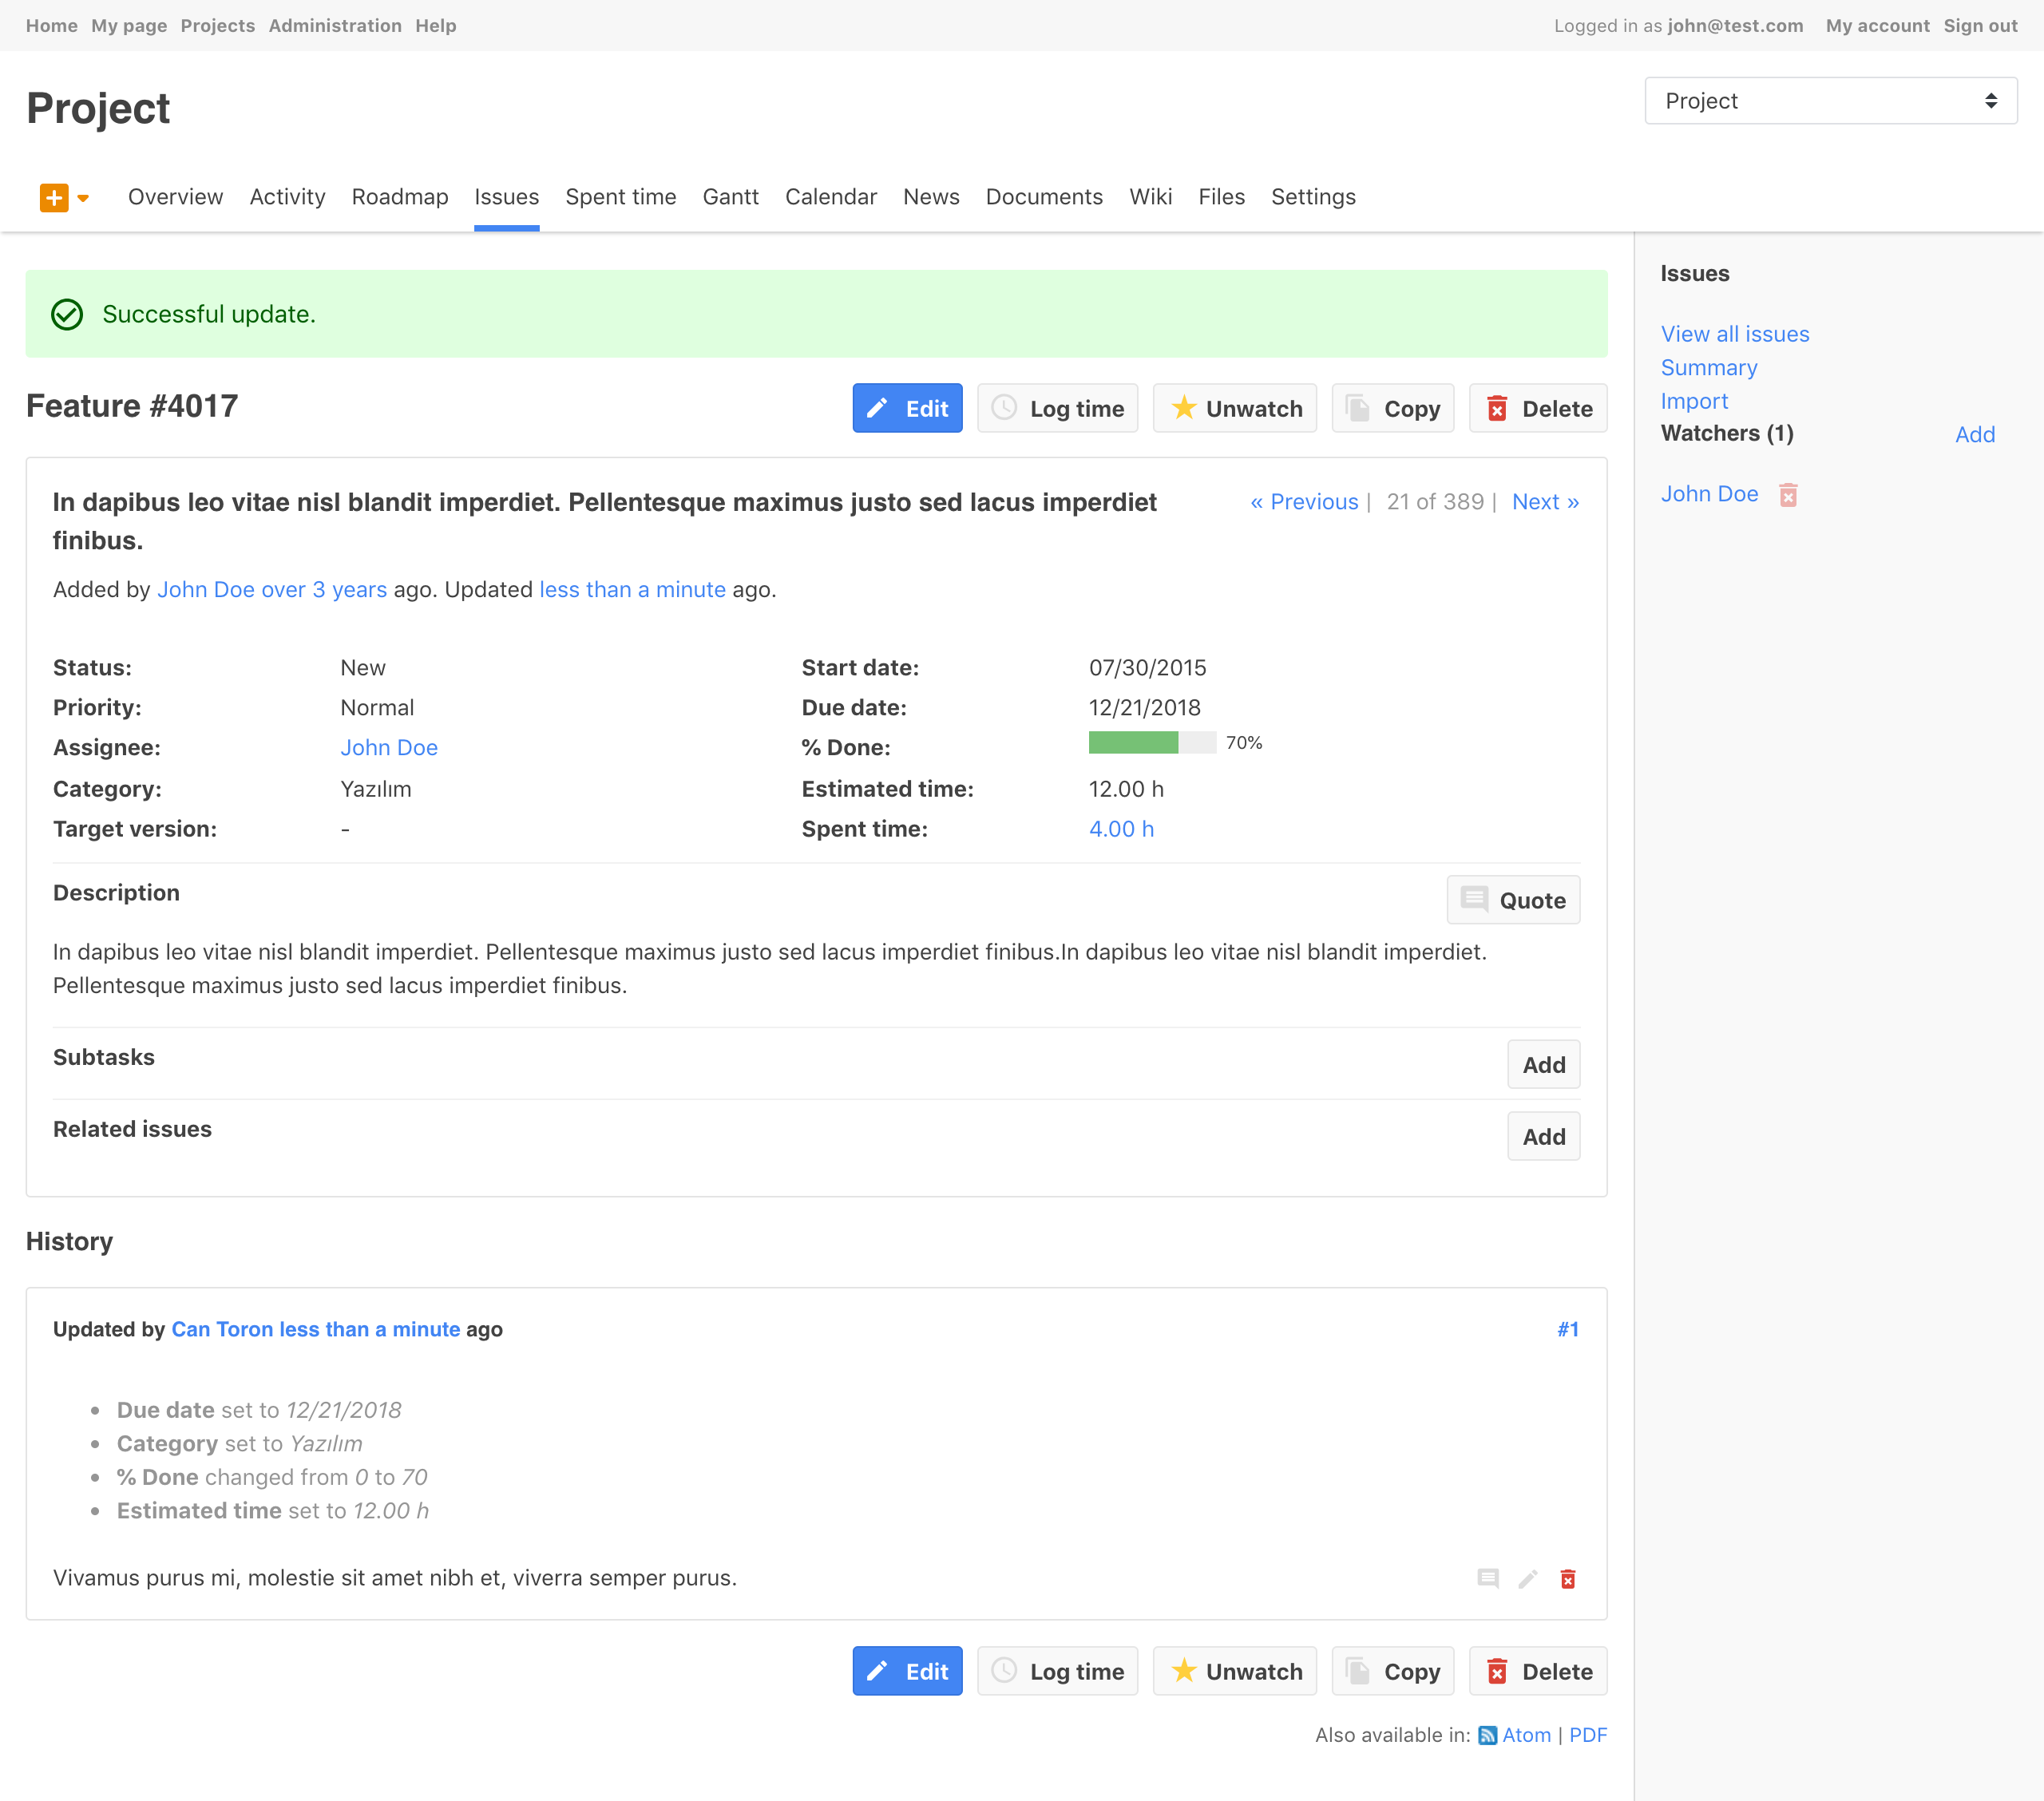Image resolution: width=2044 pixels, height=1801 pixels.
Task: Switch to the Activity tab
Action: [x=287, y=197]
